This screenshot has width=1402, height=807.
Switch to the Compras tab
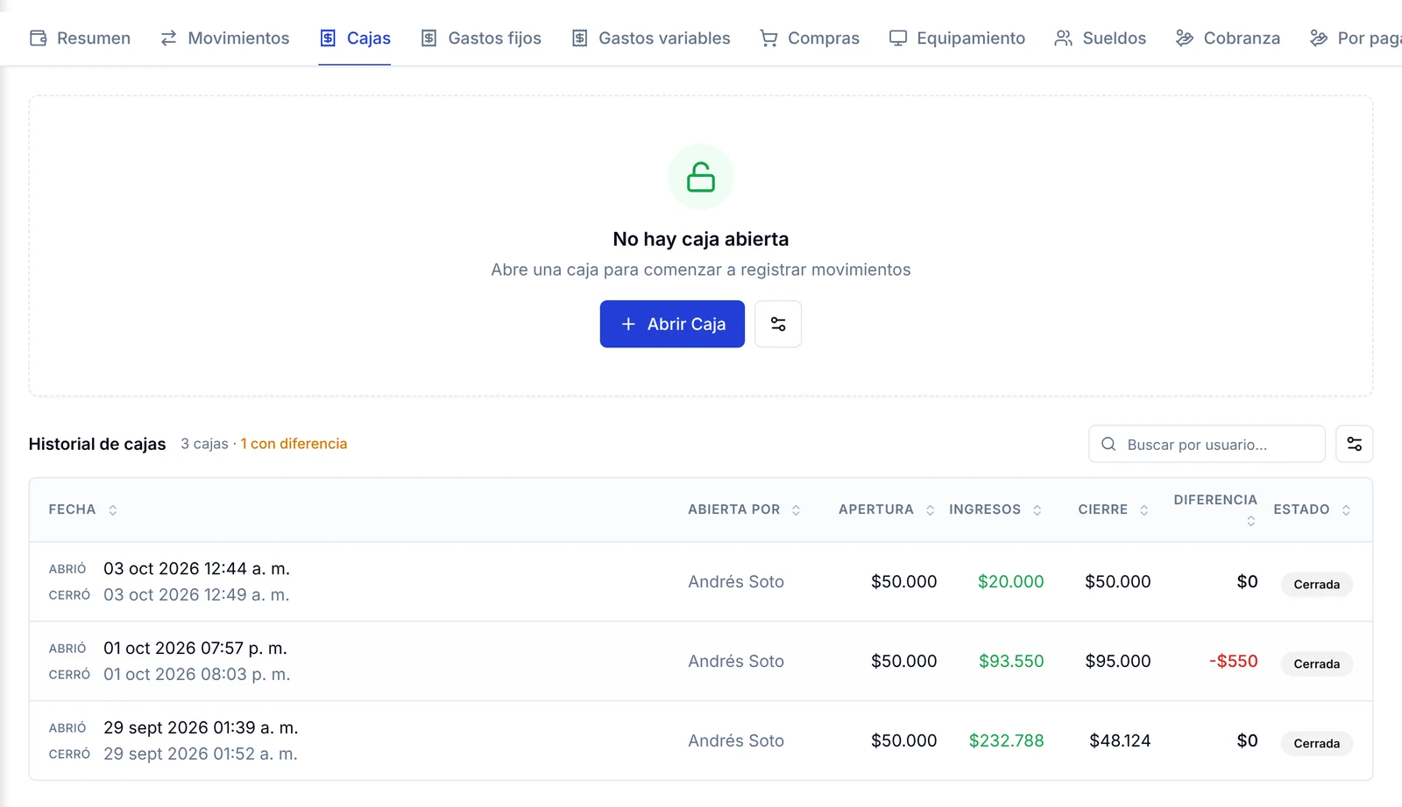pyautogui.click(x=810, y=38)
